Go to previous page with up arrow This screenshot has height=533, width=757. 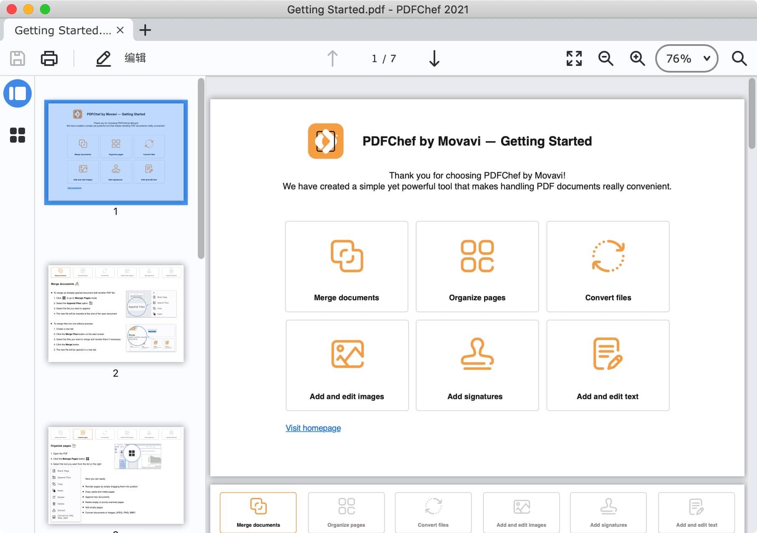tap(333, 58)
